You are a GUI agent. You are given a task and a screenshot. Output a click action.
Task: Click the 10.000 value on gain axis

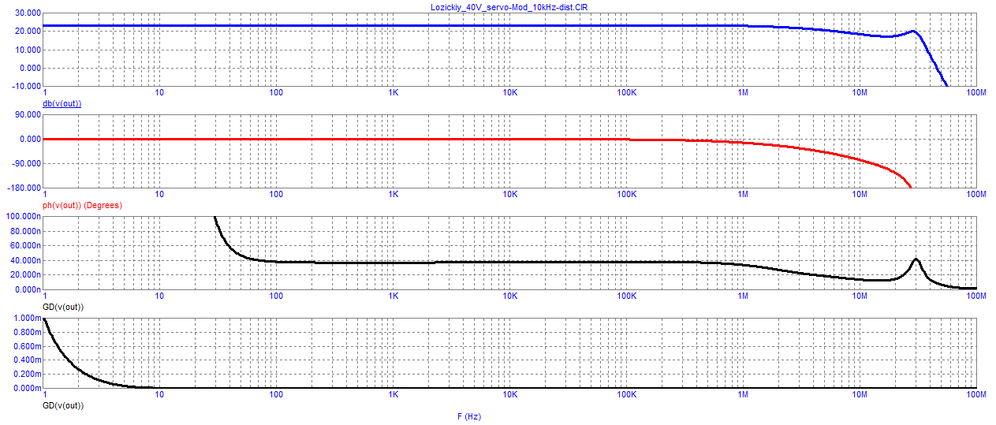coord(28,50)
